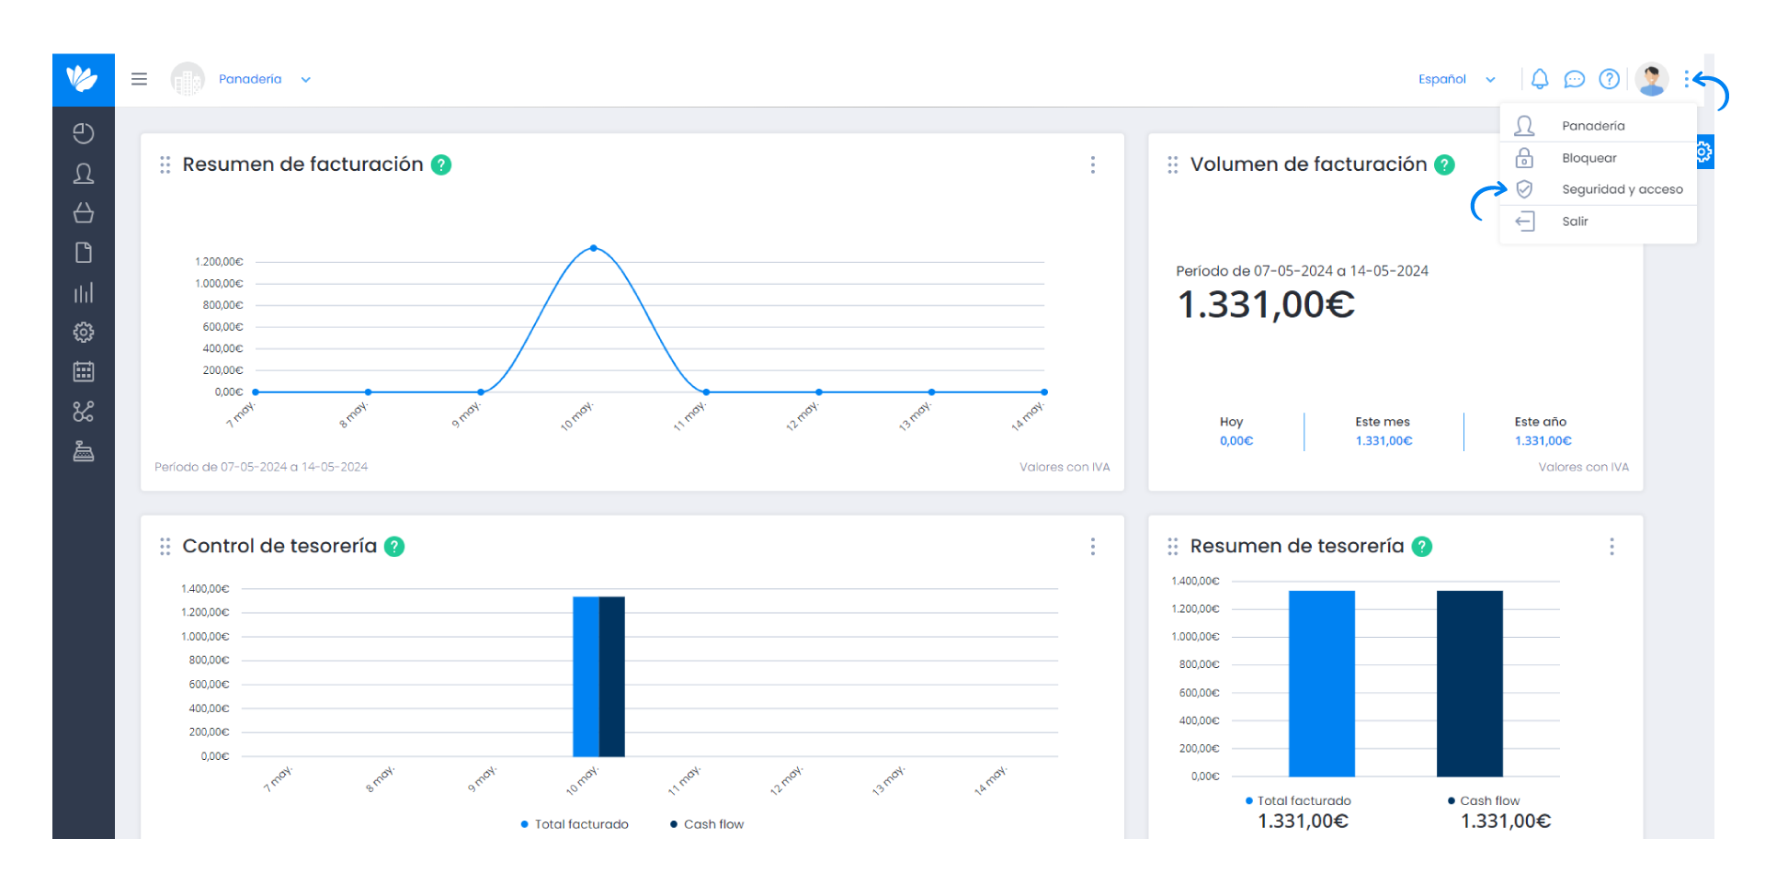Click the 10 may peak point on line chart

(x=594, y=248)
